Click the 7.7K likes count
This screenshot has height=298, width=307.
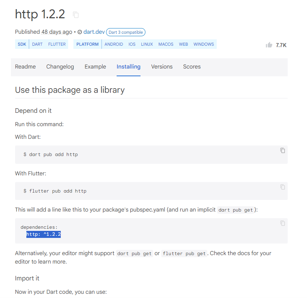pos(281,45)
